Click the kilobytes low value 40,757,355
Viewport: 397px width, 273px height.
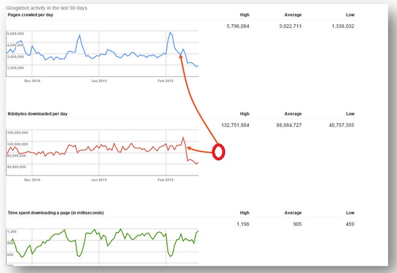pyautogui.click(x=341, y=125)
